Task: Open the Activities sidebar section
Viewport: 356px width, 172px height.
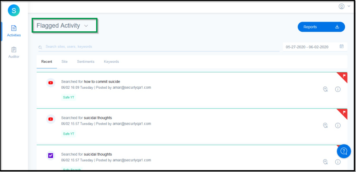Action: coord(14,31)
